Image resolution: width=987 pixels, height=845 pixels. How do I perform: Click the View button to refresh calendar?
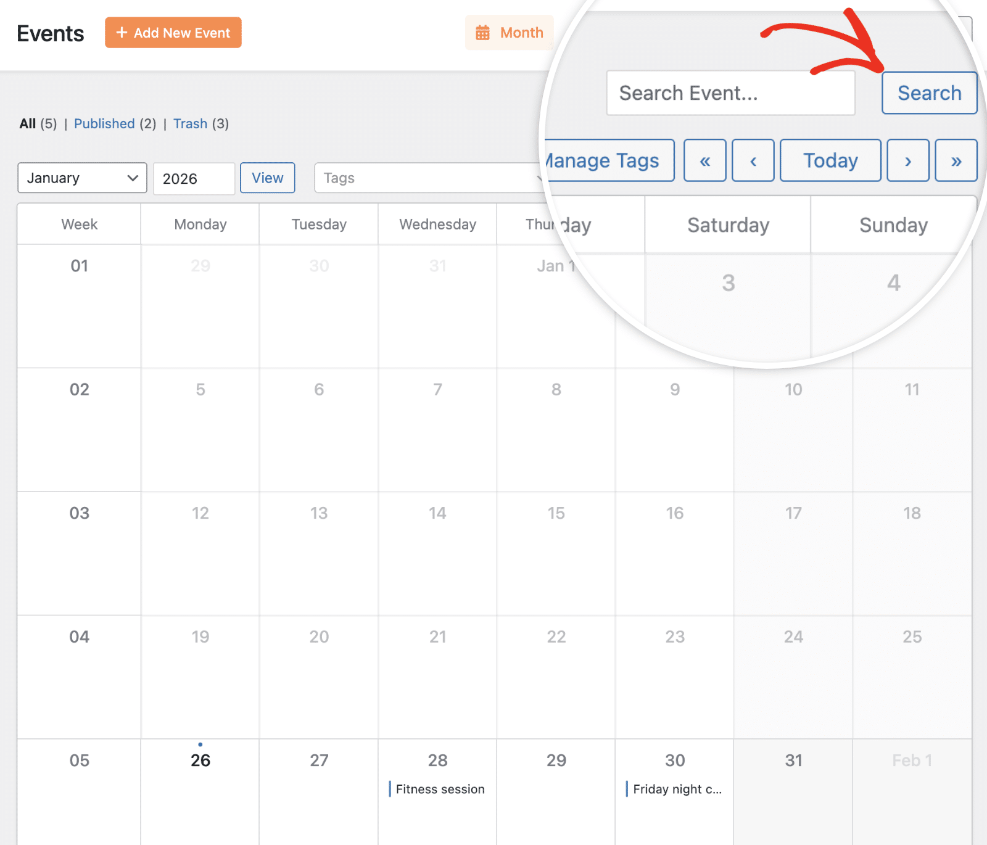coord(267,178)
